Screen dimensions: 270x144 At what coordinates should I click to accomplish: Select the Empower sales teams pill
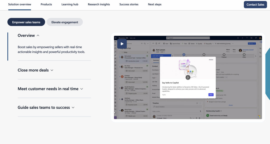coord(26,22)
